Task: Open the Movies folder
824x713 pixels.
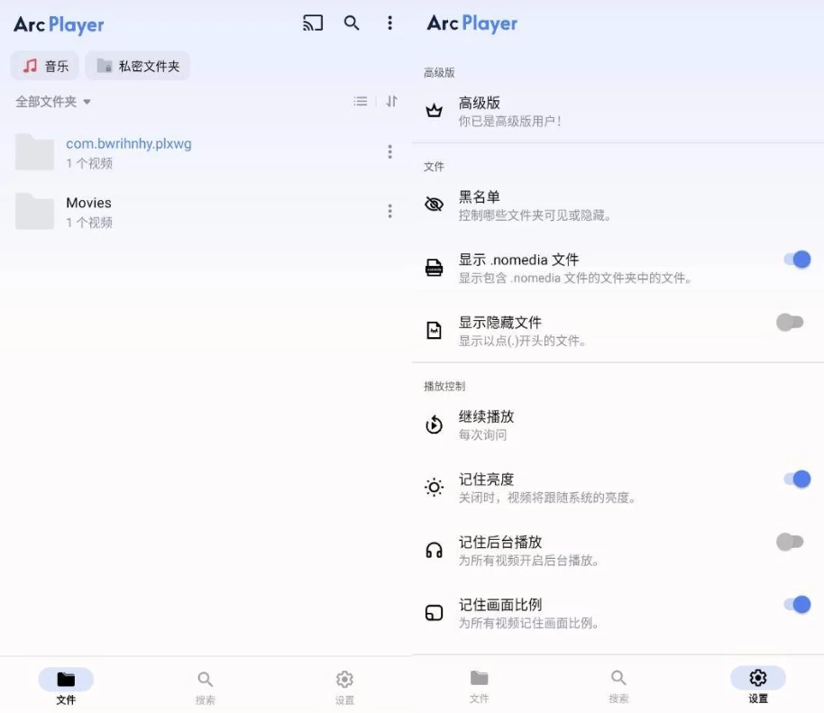Action: click(x=88, y=211)
